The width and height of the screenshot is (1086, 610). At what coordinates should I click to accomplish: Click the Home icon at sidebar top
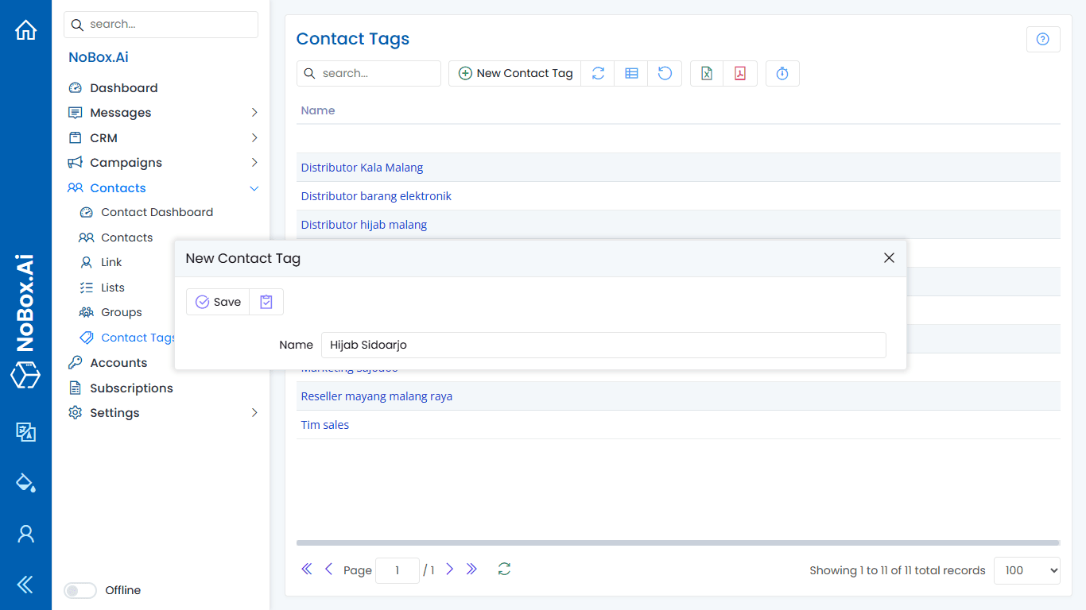pyautogui.click(x=25, y=29)
